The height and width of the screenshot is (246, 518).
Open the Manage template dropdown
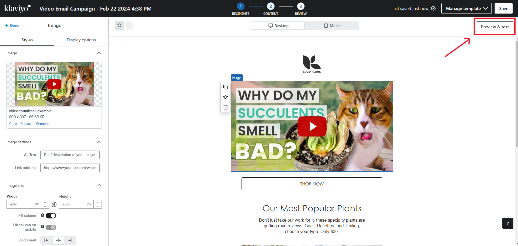pos(466,9)
